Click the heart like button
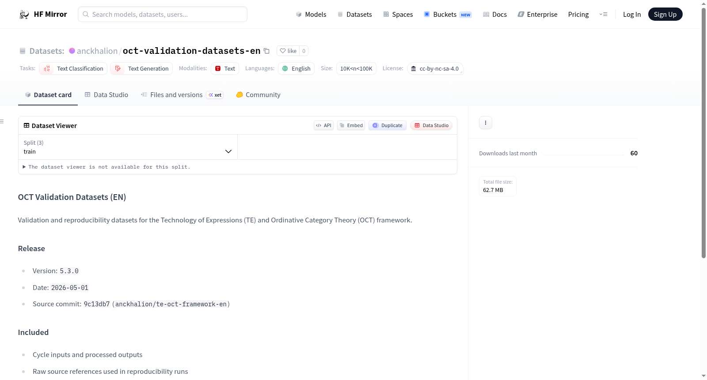 pos(288,51)
